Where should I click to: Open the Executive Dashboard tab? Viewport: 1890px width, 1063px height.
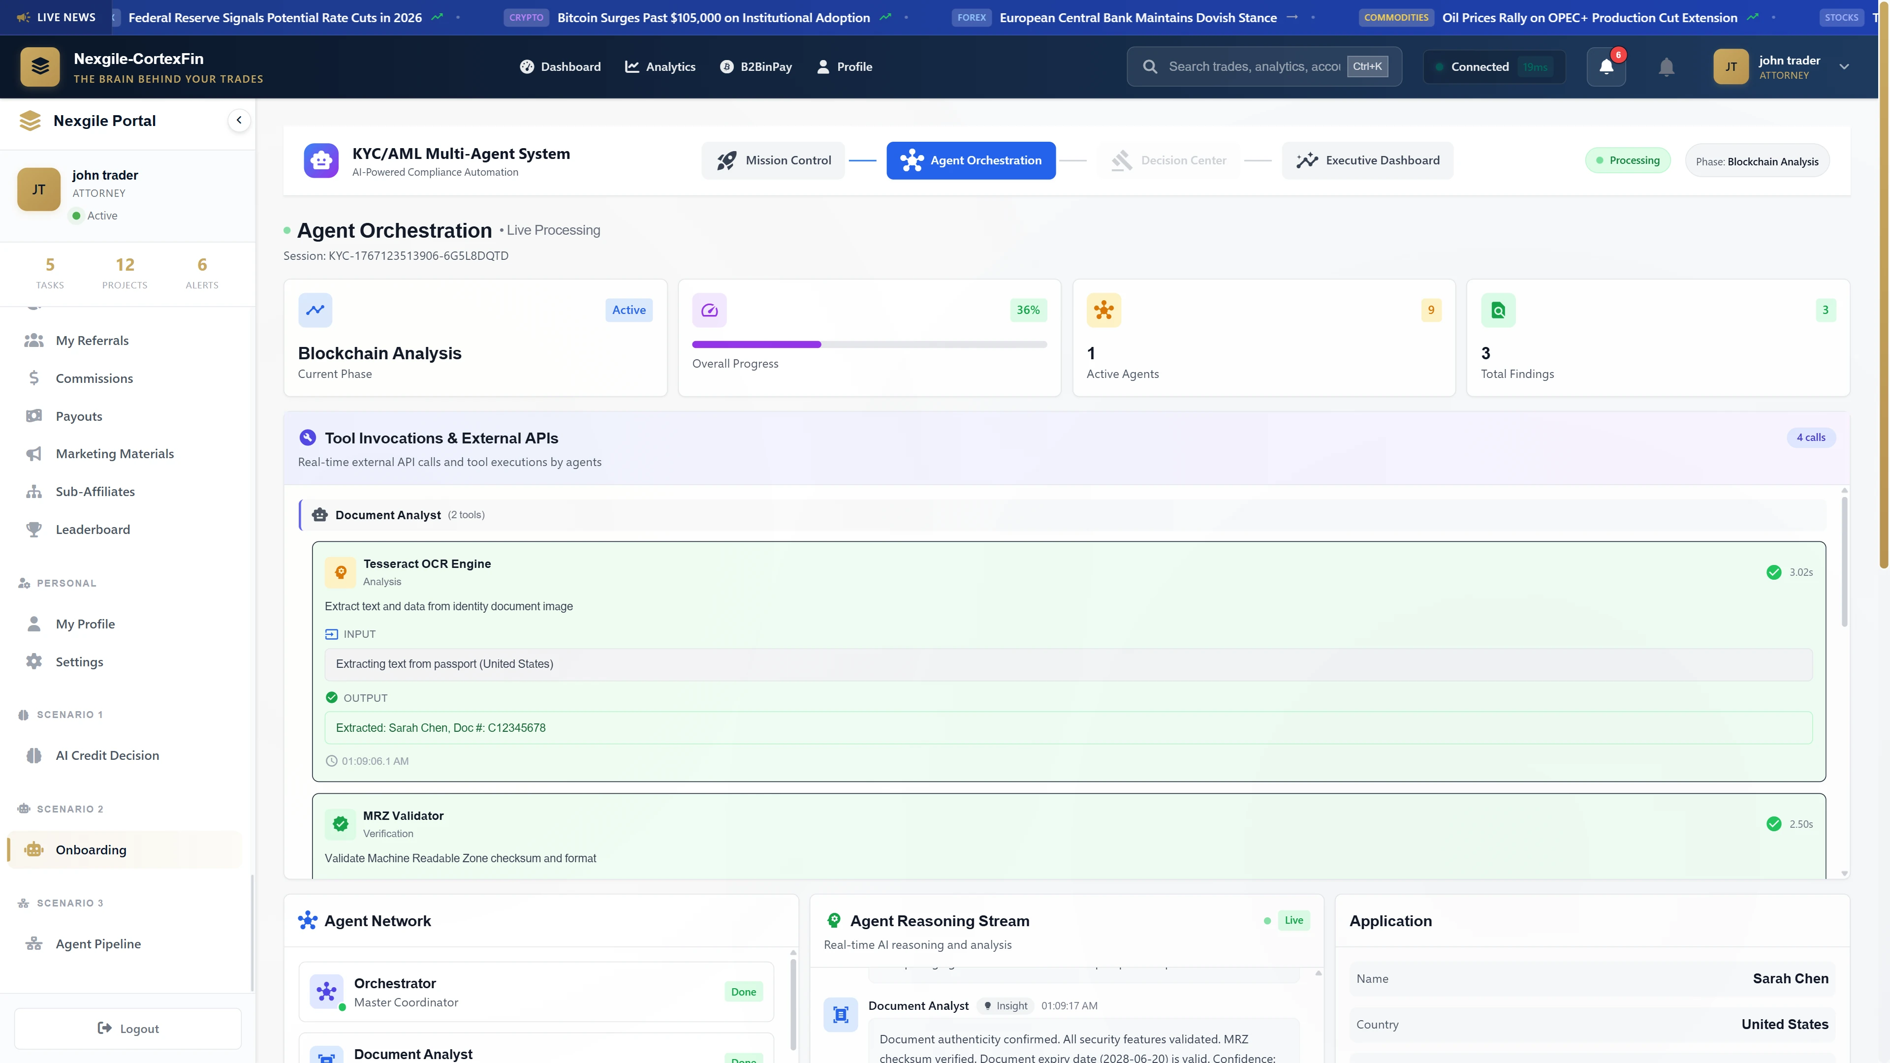tap(1367, 160)
